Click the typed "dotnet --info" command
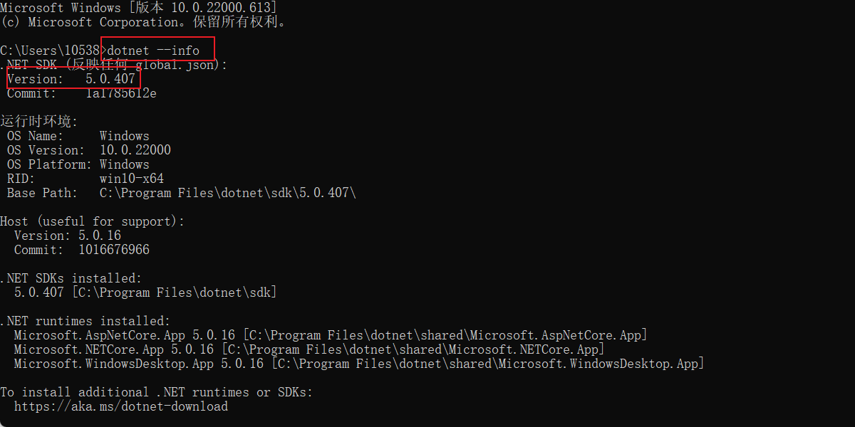This screenshot has height=427, width=855. pos(152,51)
